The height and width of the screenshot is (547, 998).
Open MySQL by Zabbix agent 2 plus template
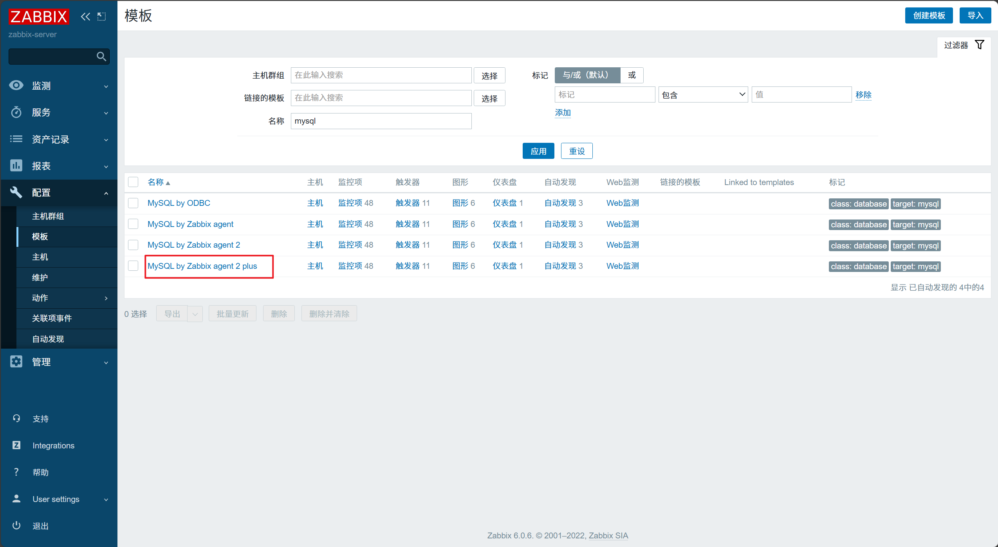click(x=202, y=266)
